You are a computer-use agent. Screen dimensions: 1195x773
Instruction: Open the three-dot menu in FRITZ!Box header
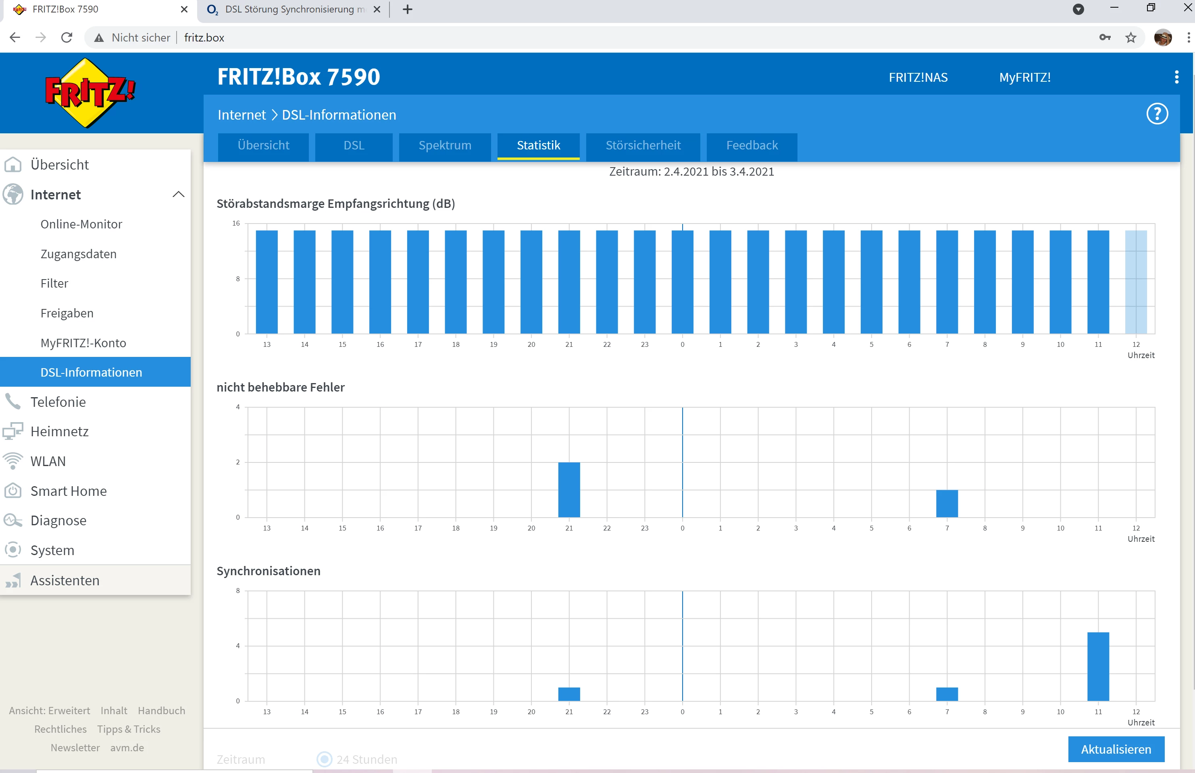click(1176, 77)
